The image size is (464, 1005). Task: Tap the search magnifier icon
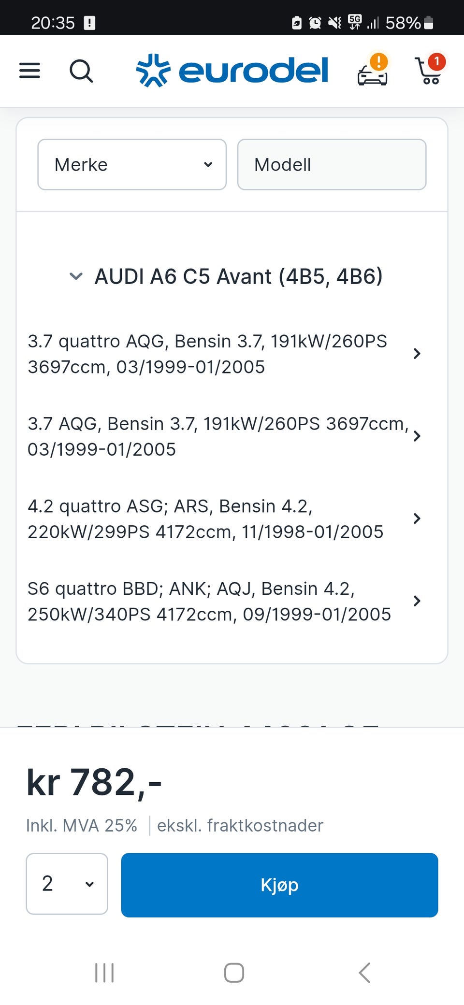point(81,71)
